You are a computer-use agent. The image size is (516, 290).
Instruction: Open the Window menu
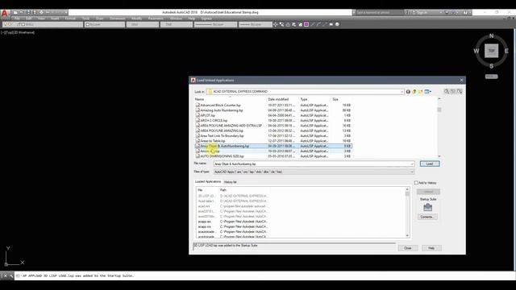(x=176, y=19)
